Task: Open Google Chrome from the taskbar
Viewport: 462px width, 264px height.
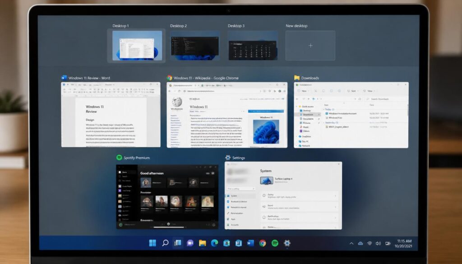Action: point(263,243)
